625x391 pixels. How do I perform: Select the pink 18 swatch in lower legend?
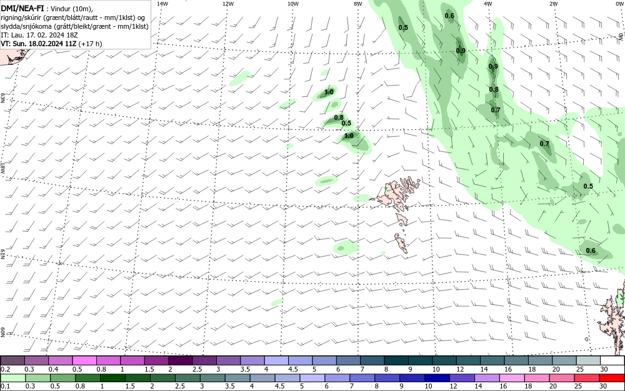[x=536, y=378]
